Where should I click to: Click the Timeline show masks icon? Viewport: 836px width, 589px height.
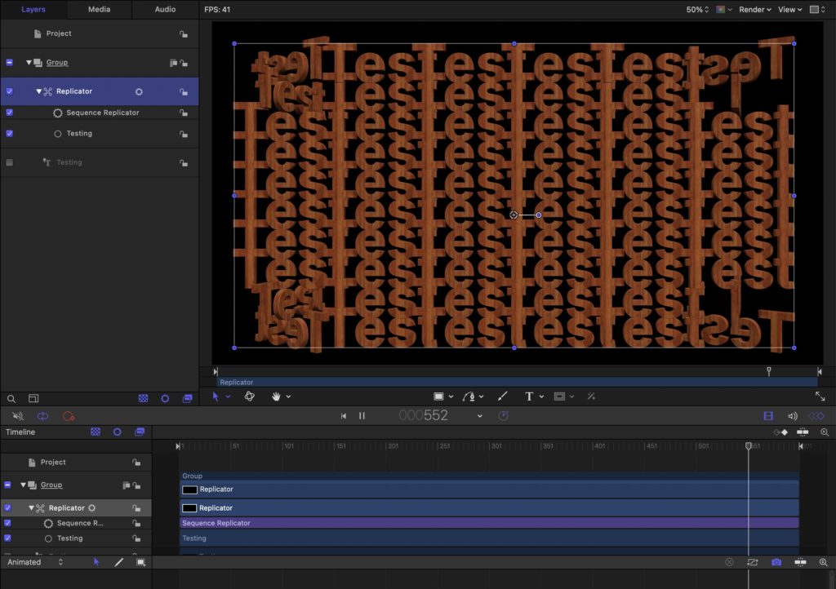(x=96, y=432)
